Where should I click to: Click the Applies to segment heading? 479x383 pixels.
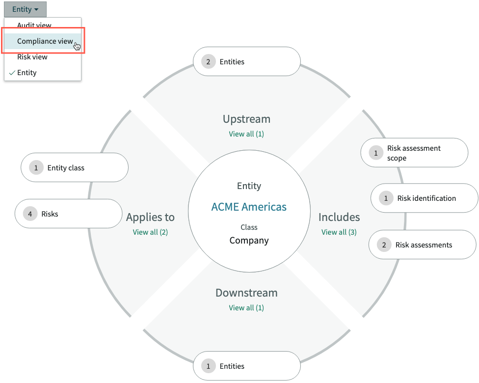click(150, 218)
